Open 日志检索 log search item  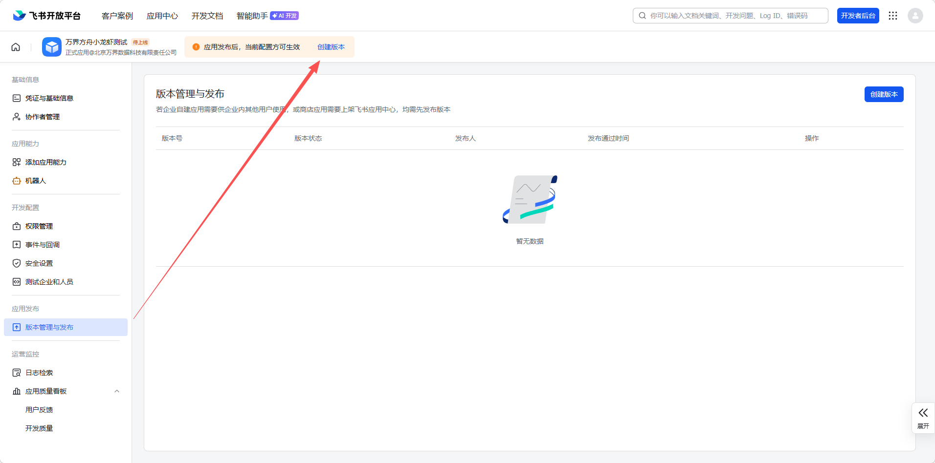pyautogui.click(x=39, y=373)
